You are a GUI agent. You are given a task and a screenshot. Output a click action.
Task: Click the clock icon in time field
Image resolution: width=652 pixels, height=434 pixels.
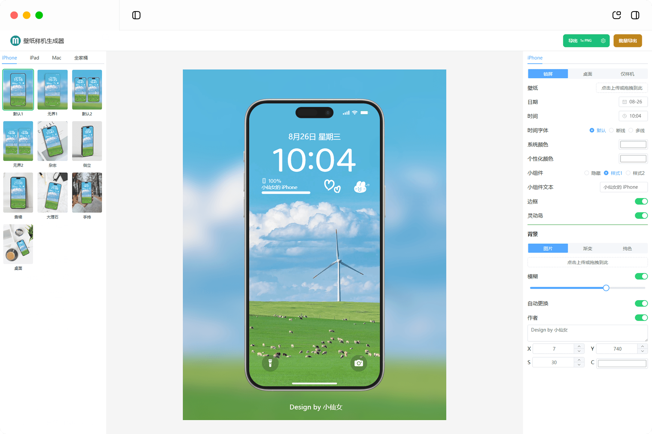coord(624,116)
